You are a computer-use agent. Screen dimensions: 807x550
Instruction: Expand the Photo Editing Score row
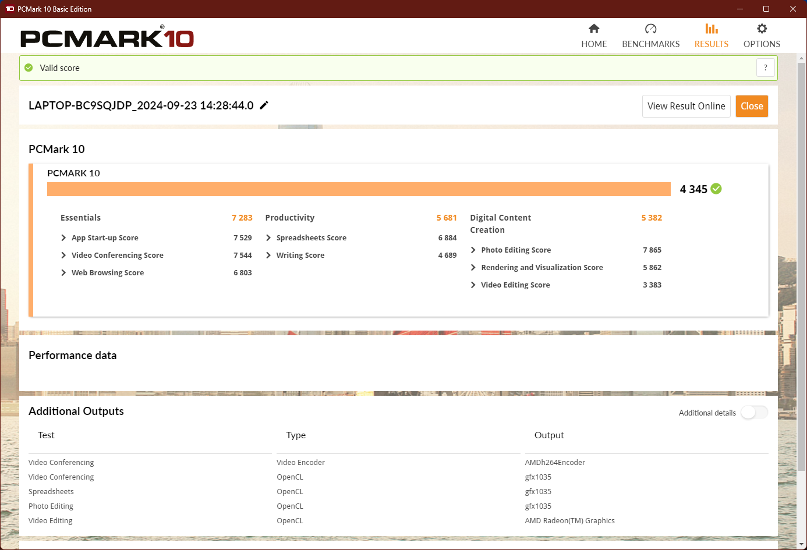[473, 250]
